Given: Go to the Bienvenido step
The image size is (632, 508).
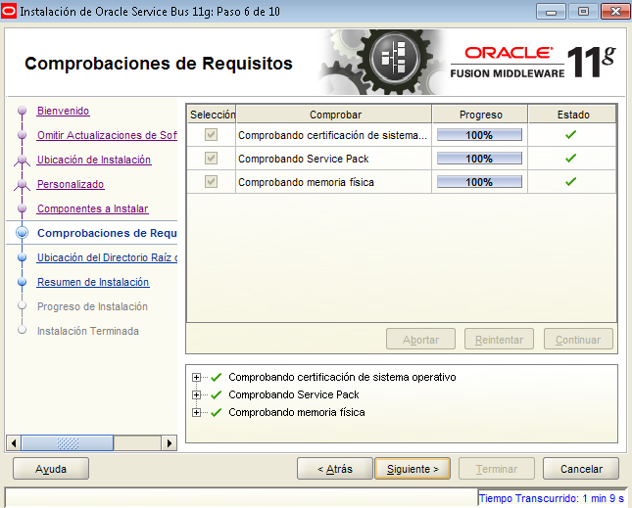Looking at the screenshot, I should [64, 111].
